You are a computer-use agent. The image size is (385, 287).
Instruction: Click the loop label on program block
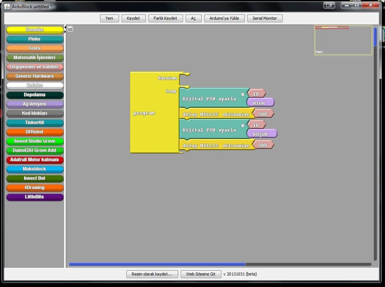click(x=171, y=91)
